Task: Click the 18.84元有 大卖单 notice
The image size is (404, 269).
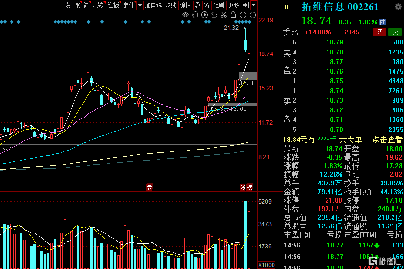Action: (x=322, y=140)
